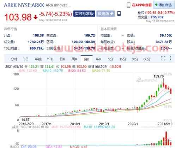Click the phone icon next to 在APP中查看
This screenshot has width=176, height=148.
coord(128,5)
